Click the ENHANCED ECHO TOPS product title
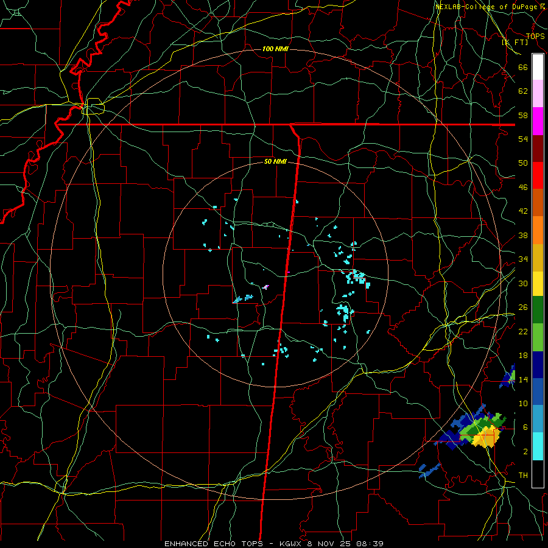548x548 pixels. tap(214, 544)
